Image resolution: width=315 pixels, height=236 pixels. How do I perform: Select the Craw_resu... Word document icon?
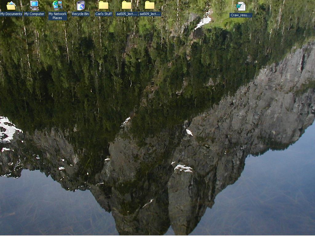coord(241,6)
